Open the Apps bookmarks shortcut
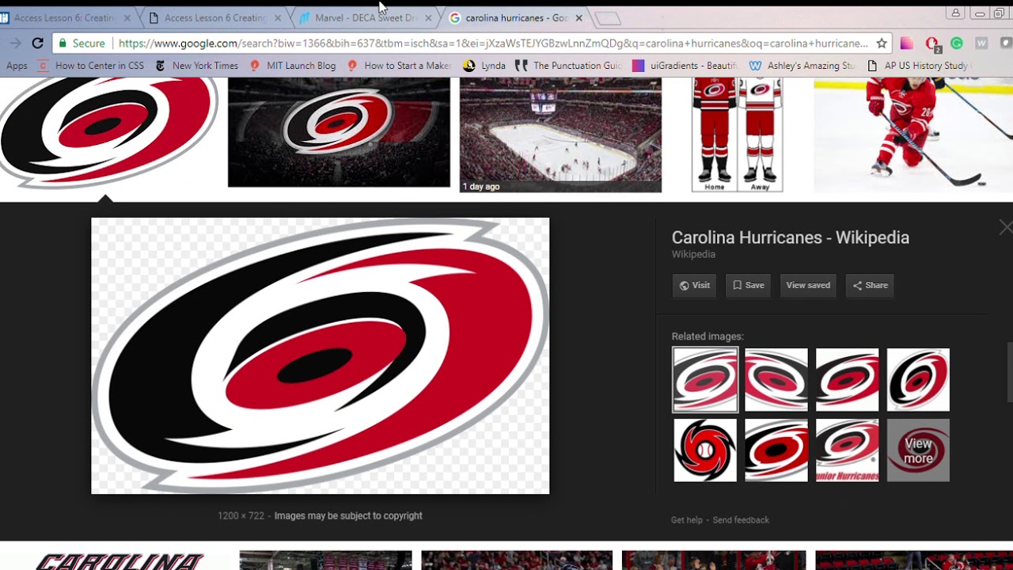 17,66
